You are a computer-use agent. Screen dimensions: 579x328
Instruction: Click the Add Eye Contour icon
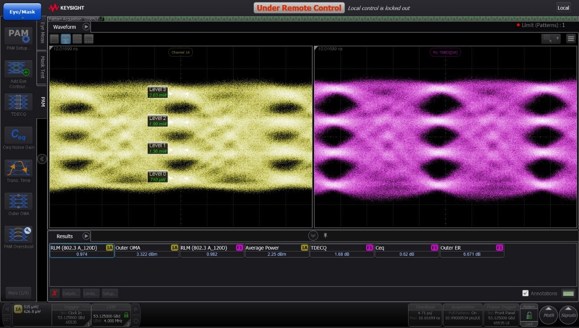(x=18, y=69)
